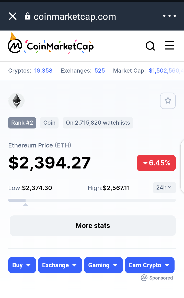Screen dimensions: 184x298
Task: Open the browser three-dot options menu
Action: pyautogui.click(x=170, y=16)
